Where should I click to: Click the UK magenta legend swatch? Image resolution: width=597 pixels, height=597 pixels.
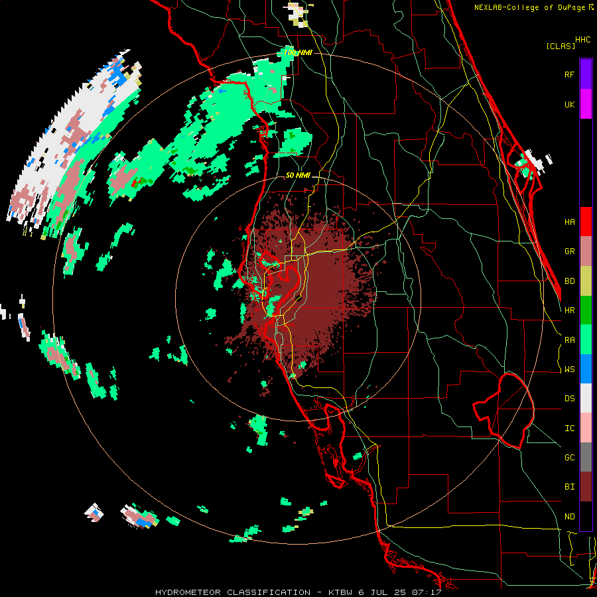pos(586,104)
